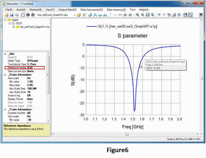Expand the her_ex03.ex3_GraphXY.s1p tree item
The height and width of the screenshot is (158, 206).
pos(14,27)
